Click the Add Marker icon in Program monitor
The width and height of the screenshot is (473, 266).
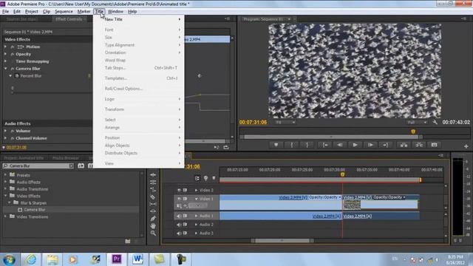tap(276, 145)
